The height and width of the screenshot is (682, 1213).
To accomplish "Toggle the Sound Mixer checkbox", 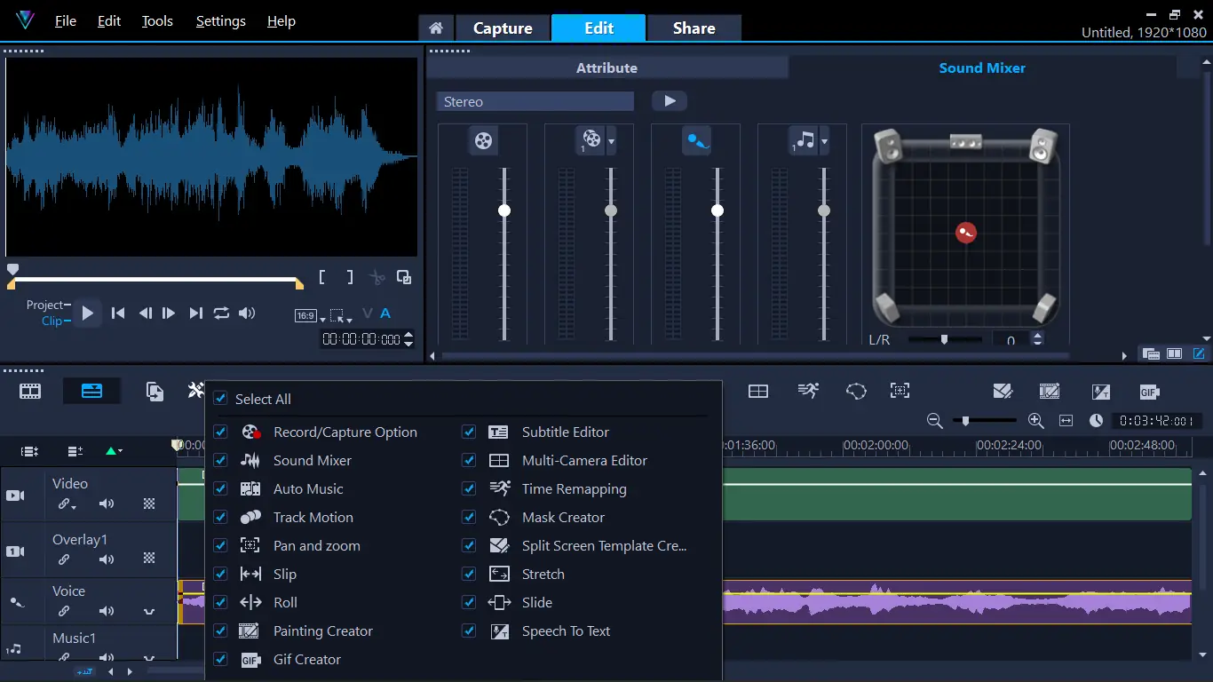I will (220, 460).
